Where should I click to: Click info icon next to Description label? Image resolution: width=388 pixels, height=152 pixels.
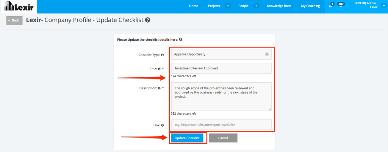[159, 88]
